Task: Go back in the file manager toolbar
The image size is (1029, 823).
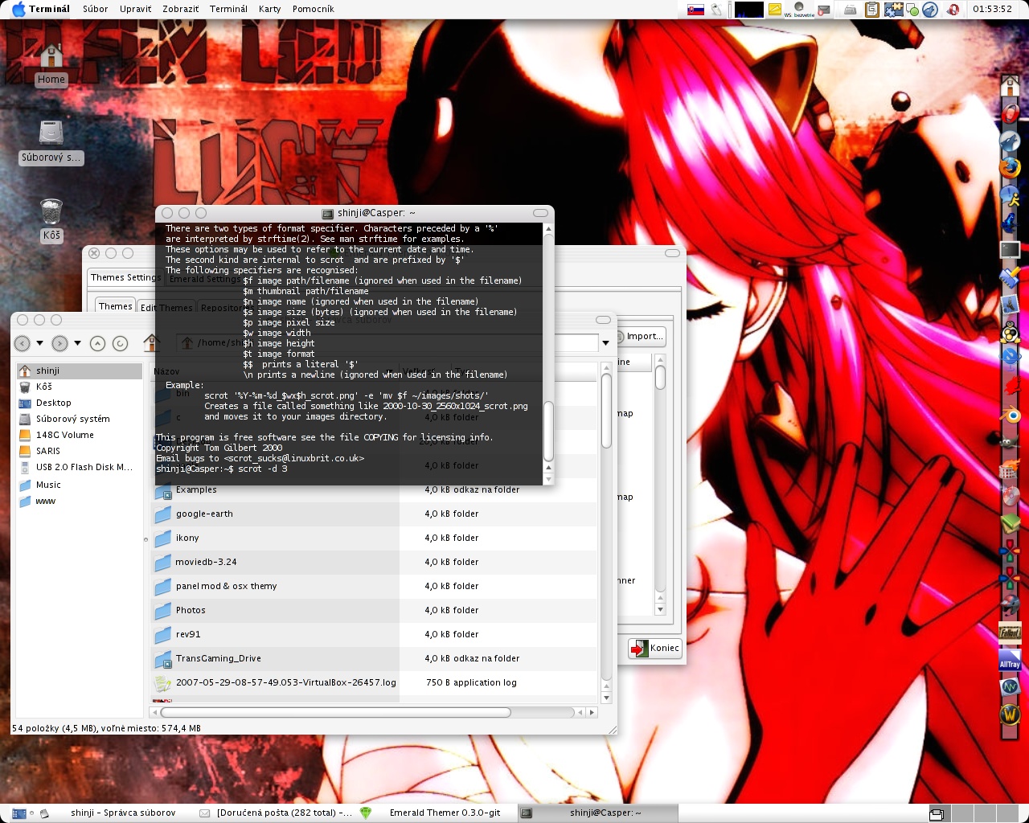Action: pyautogui.click(x=23, y=343)
